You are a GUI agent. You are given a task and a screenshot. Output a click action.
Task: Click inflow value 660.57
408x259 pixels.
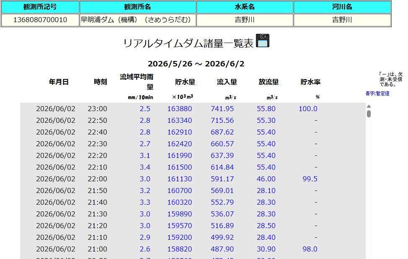[222, 144]
